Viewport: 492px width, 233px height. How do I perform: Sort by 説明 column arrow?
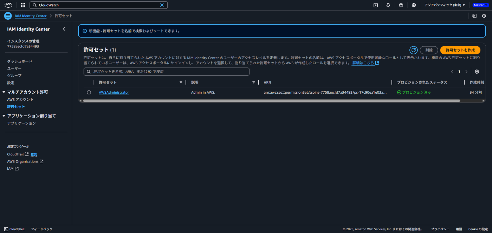click(254, 82)
